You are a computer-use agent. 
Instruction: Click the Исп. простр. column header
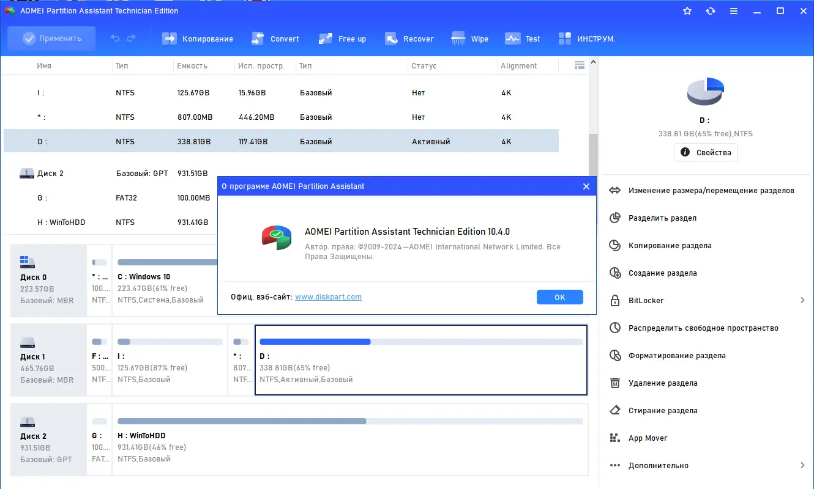[x=261, y=66]
